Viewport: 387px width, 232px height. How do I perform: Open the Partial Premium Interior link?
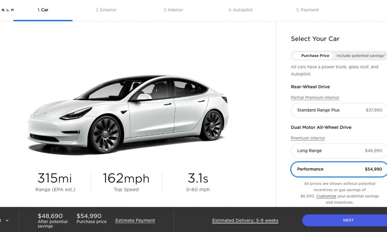click(x=315, y=97)
